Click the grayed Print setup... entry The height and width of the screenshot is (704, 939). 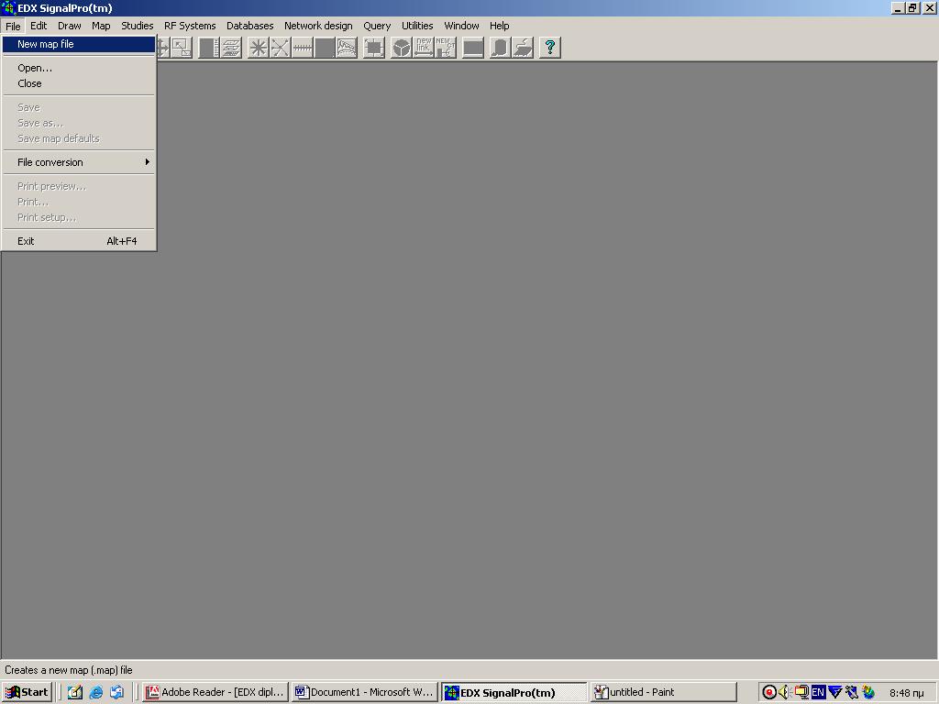click(x=79, y=217)
